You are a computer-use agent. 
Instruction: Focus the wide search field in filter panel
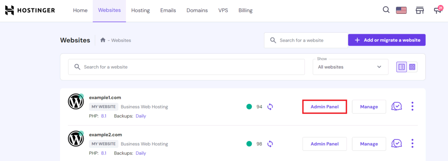(x=186, y=67)
